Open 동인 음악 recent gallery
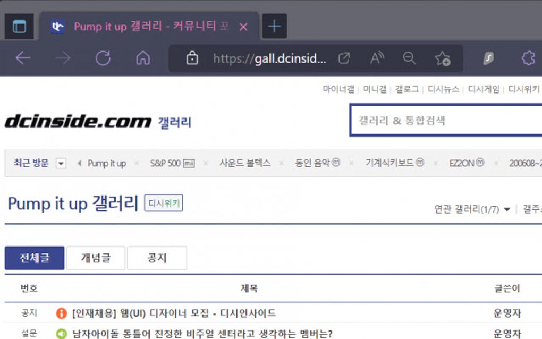This screenshot has height=339, width=542. pos(317,163)
